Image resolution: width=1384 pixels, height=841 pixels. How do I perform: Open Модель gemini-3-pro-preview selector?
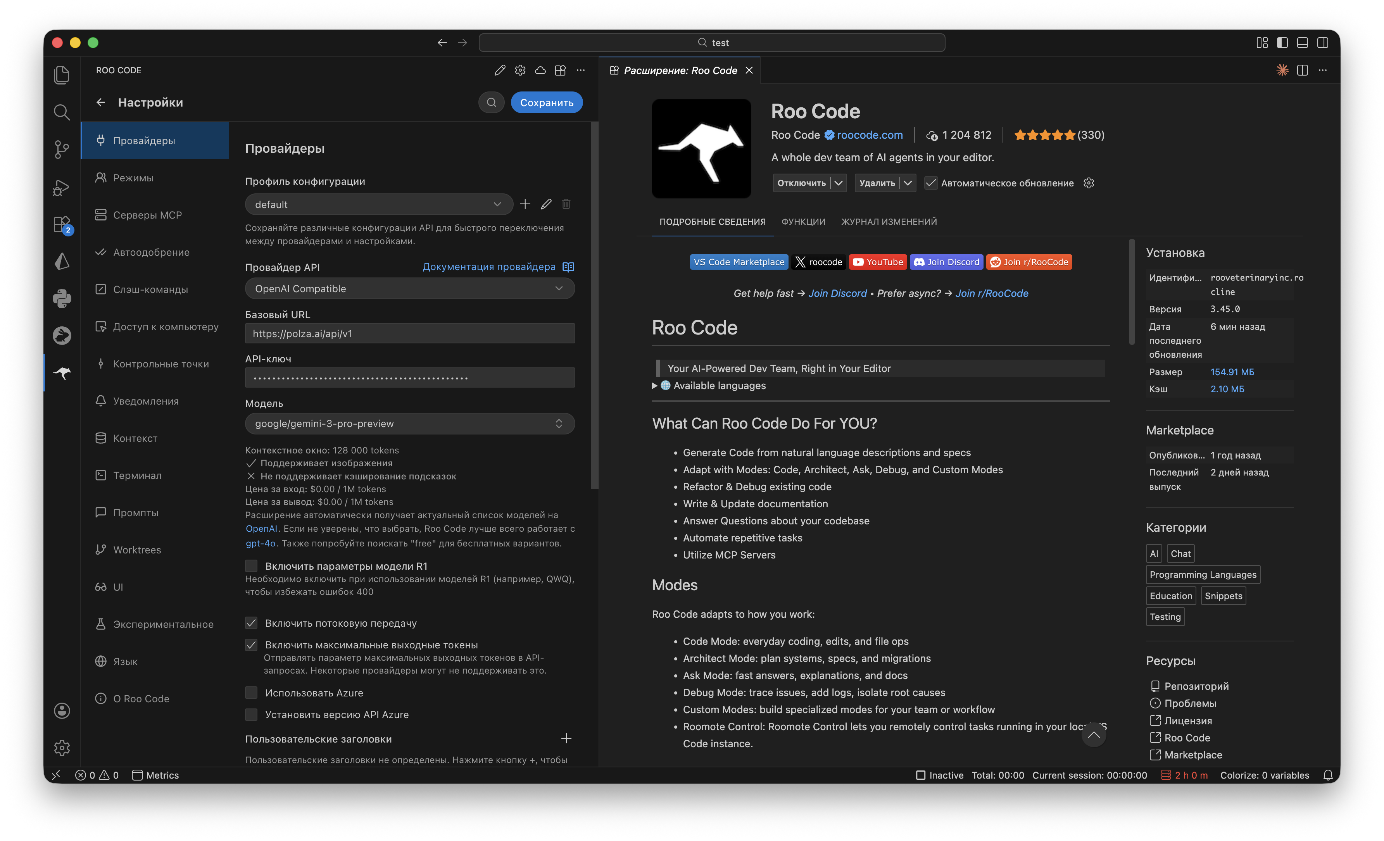[409, 423]
